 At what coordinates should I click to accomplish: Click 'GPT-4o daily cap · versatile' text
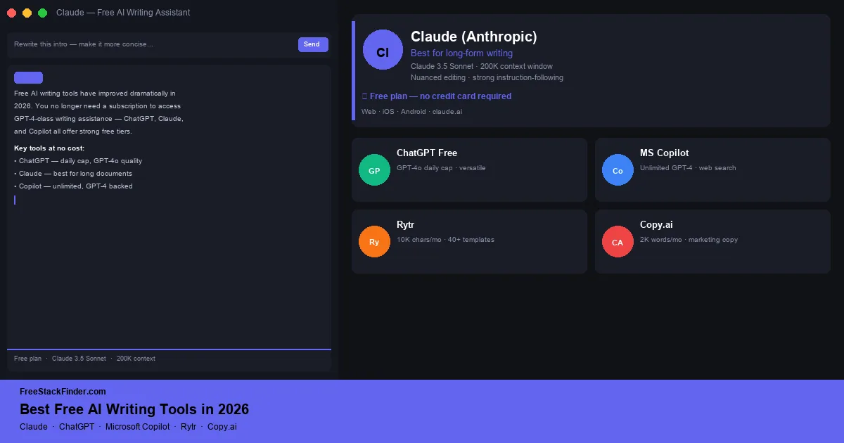click(x=441, y=168)
